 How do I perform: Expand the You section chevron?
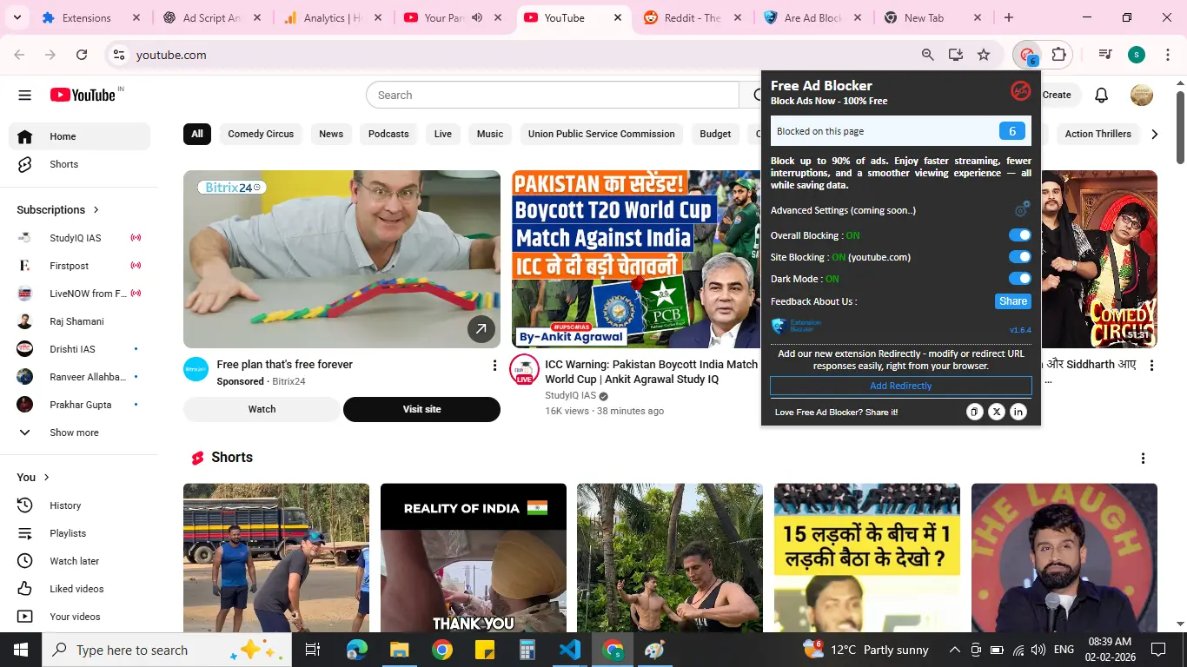(x=47, y=478)
